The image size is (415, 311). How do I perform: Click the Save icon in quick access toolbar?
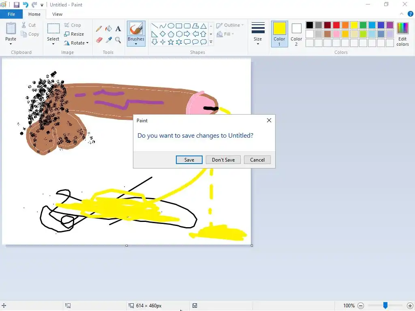click(x=16, y=5)
